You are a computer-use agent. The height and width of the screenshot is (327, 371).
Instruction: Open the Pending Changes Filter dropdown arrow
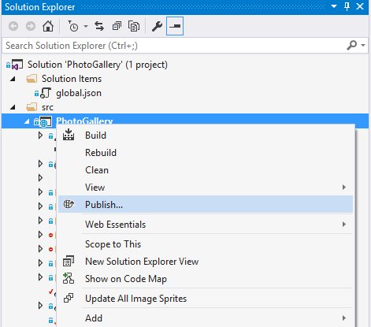(86, 26)
